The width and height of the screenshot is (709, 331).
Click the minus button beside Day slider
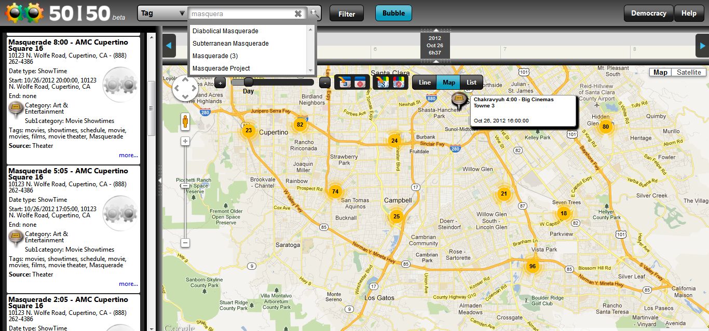click(325, 82)
